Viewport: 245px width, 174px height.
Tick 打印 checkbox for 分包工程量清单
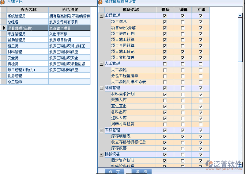tap(201, 76)
